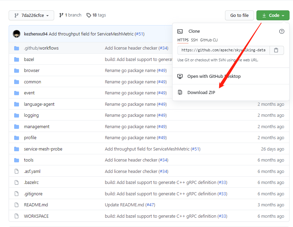This screenshot has width=293, height=227.
Task: Click the terminal icon beside Clone
Action: click(180, 31)
